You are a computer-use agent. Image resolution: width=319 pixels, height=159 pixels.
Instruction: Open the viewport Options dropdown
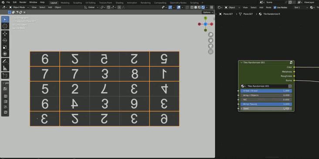pos(208,12)
